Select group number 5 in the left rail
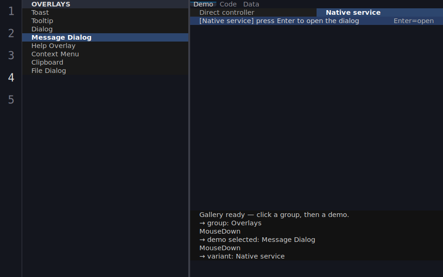The image size is (443, 277). pyautogui.click(x=11, y=99)
